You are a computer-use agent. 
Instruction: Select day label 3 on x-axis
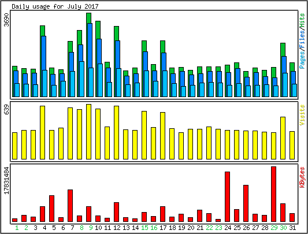coord(35,228)
